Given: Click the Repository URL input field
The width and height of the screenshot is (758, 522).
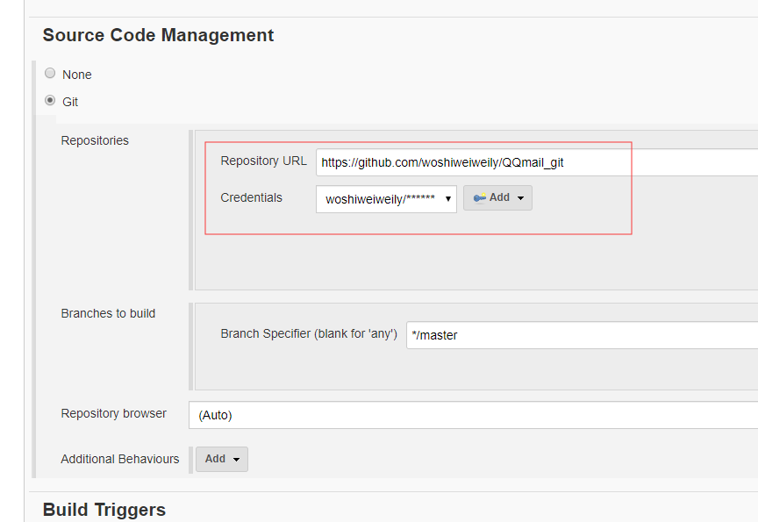Looking at the screenshot, I should 537,162.
